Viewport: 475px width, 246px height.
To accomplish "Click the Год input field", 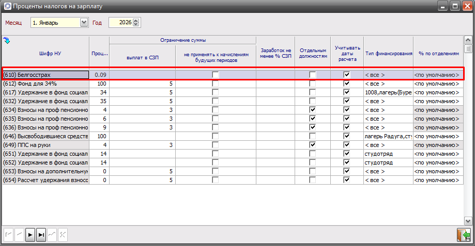I will click(120, 23).
